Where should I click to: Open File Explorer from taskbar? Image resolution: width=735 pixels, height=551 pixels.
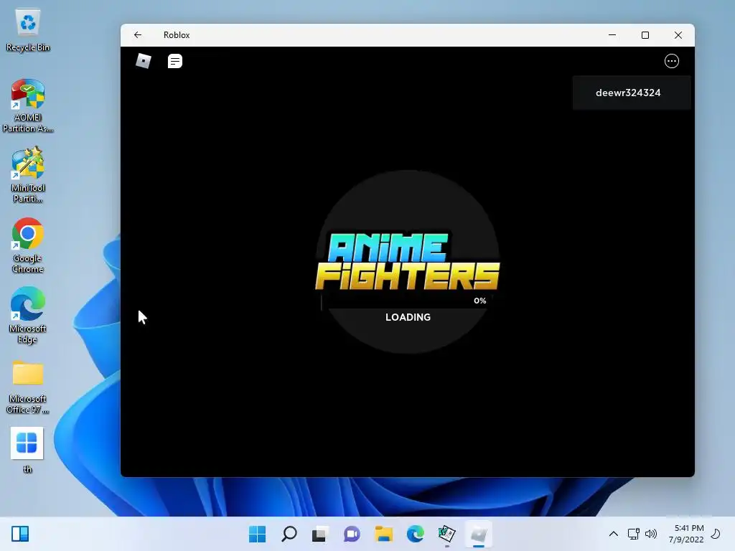click(383, 534)
